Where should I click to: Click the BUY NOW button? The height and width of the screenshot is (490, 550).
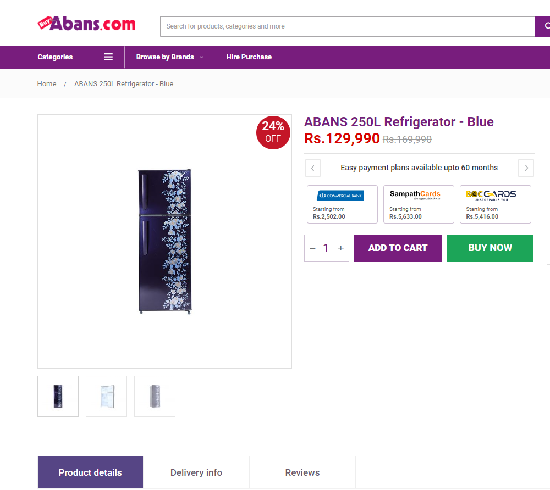(490, 248)
